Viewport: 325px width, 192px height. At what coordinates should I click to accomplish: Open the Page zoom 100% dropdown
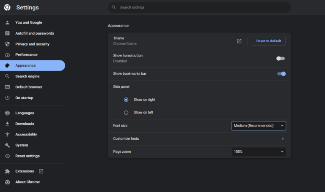(x=259, y=151)
